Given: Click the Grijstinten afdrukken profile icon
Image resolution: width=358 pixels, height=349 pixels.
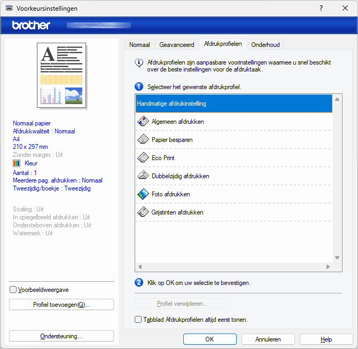Looking at the screenshot, I should click(143, 212).
